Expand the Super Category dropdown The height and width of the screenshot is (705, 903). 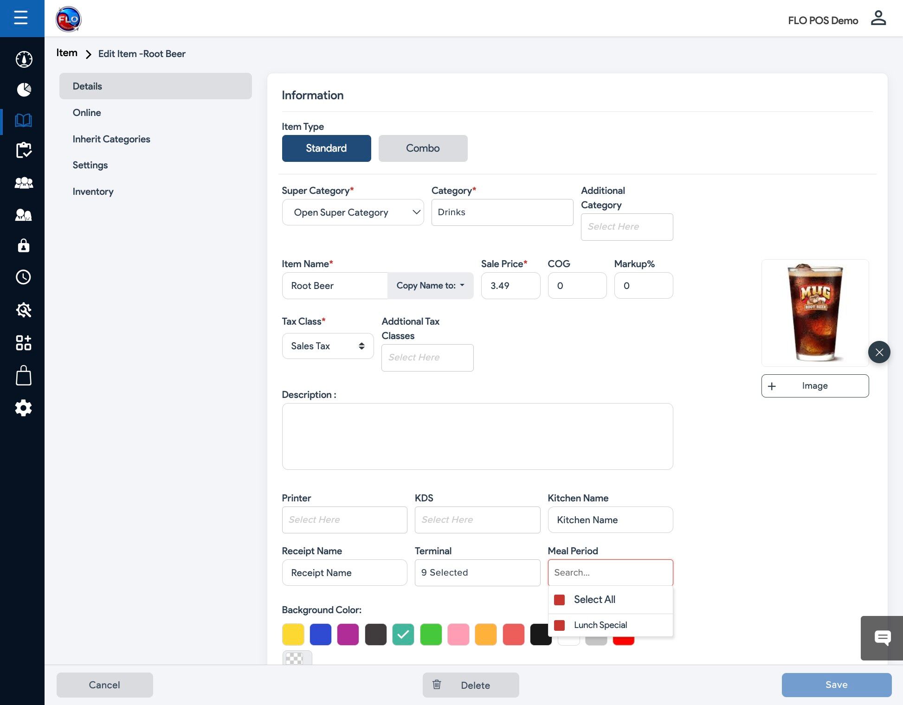pos(353,212)
